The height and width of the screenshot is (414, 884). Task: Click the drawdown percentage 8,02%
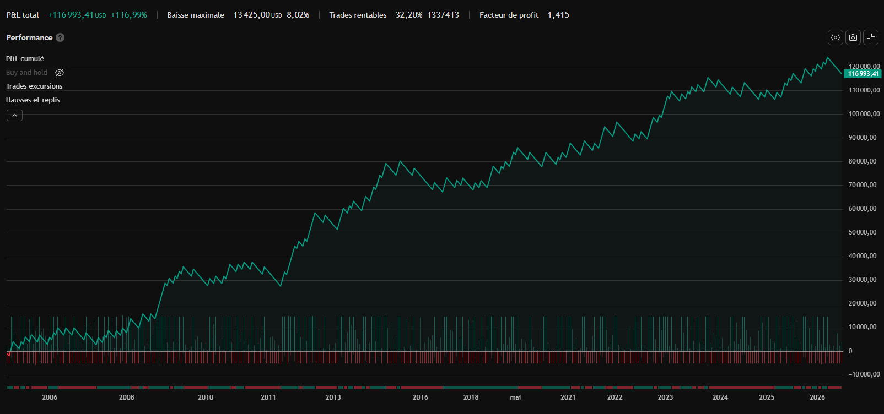click(x=298, y=15)
